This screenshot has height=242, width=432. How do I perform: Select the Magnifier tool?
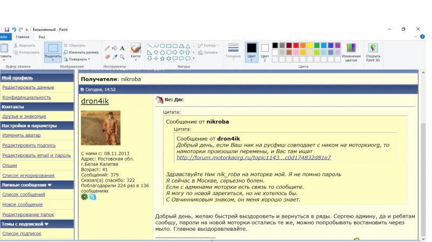(122, 56)
